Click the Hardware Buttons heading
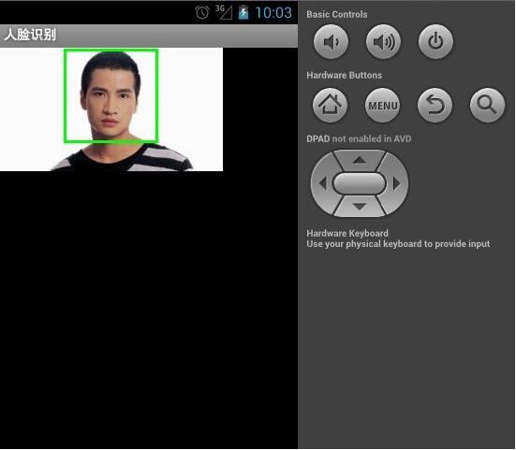 345,75
